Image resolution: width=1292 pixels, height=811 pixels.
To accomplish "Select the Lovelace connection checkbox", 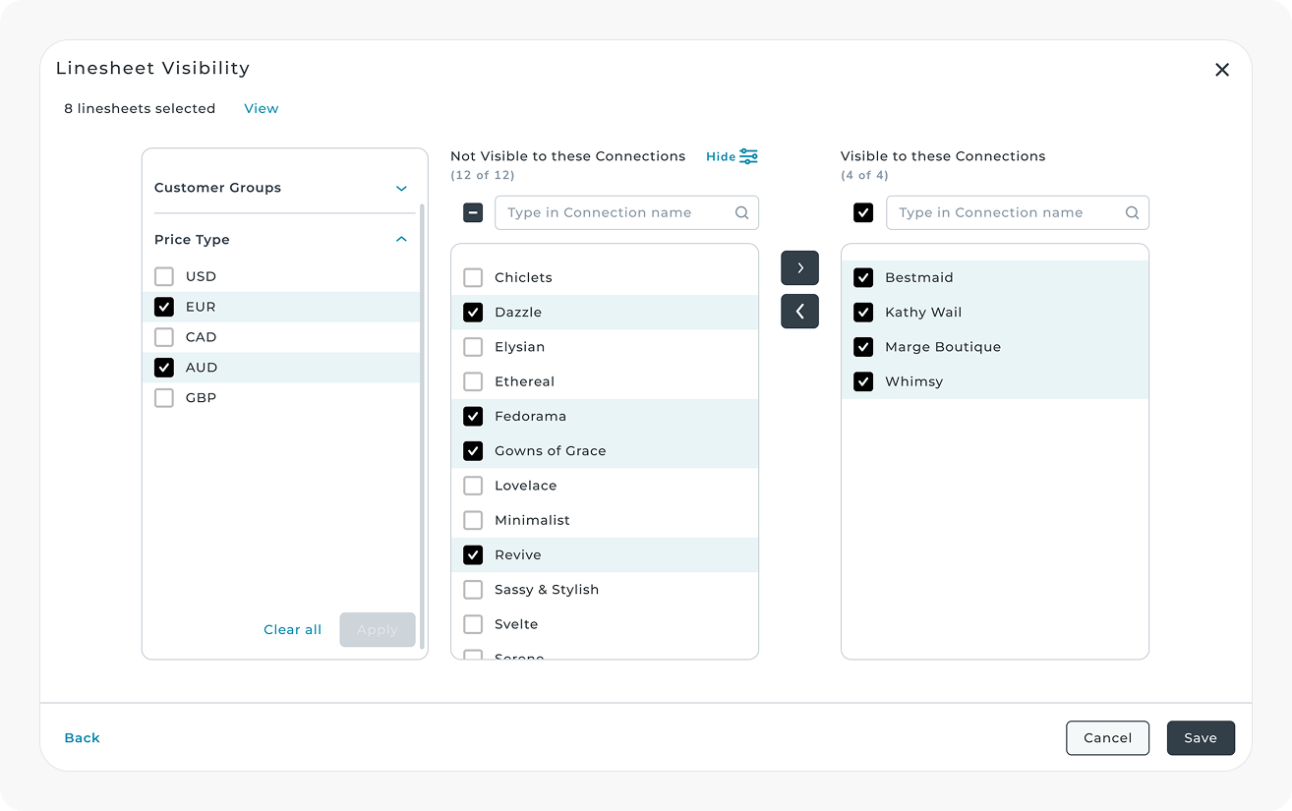I will 473,486.
